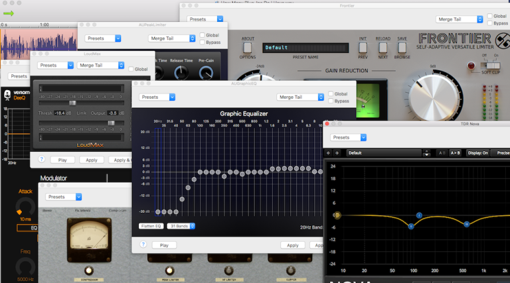
Task: Click the A > B button in TDR Nova
Action: point(455,153)
